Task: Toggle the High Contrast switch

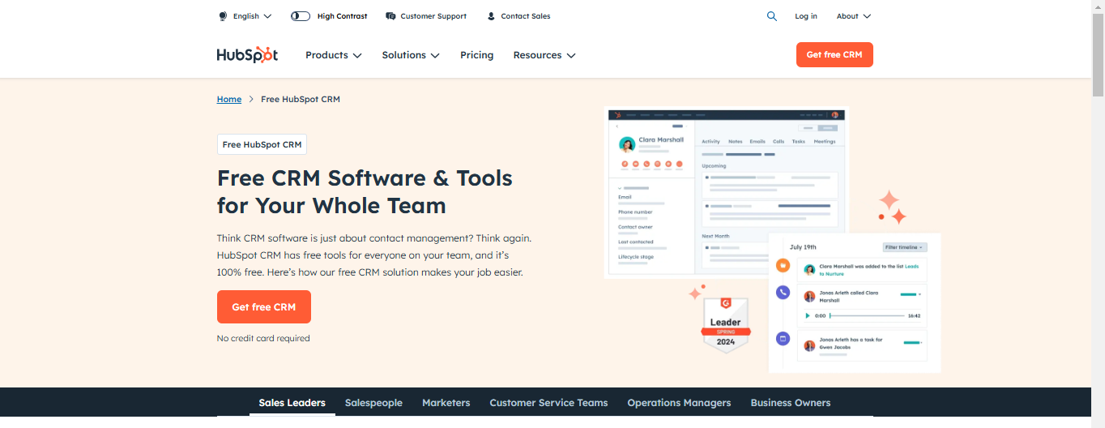Action: pyautogui.click(x=301, y=16)
